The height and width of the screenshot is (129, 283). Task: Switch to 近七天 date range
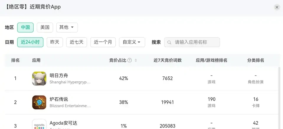76,42
